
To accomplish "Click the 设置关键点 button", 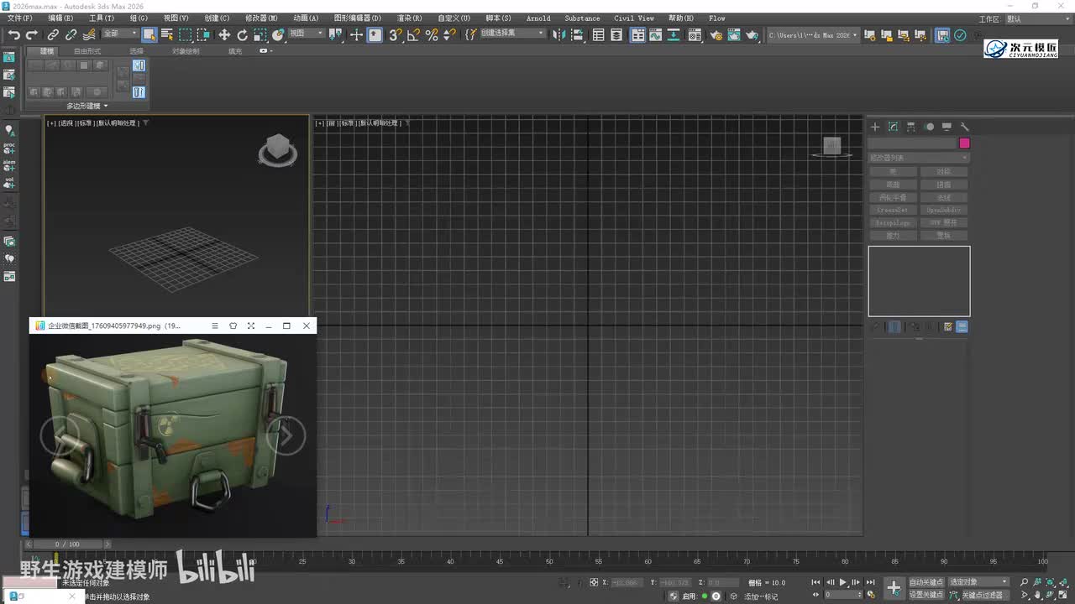I will pos(926,595).
